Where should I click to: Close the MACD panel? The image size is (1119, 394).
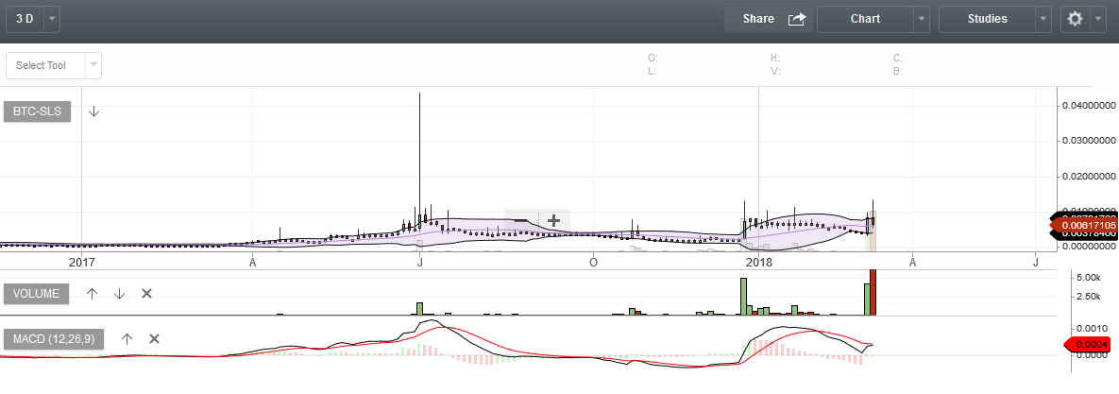coord(153,339)
